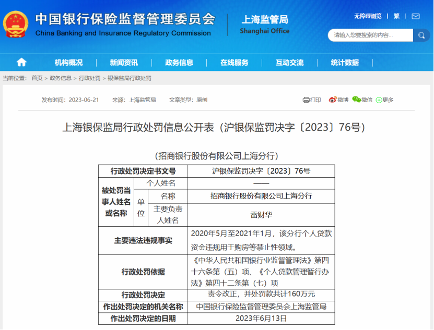The height and width of the screenshot is (330, 434).
Task: Click the publish date 2023-06-21
Action: click(x=84, y=100)
